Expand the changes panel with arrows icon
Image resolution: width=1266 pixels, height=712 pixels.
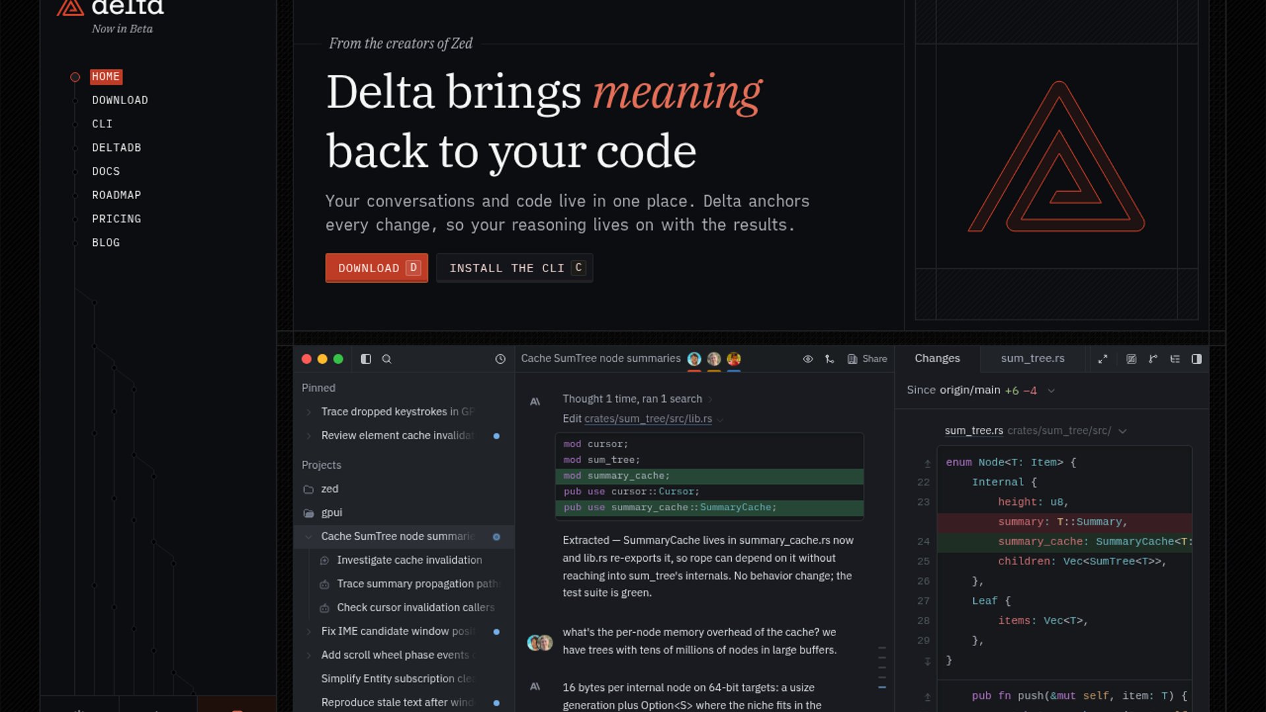[x=1102, y=359]
